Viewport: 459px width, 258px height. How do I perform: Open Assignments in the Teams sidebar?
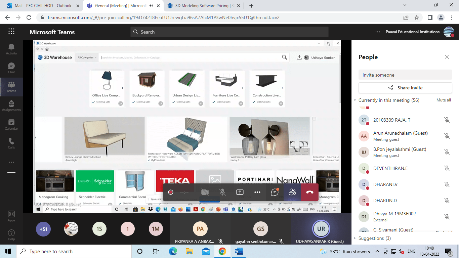coord(11,105)
